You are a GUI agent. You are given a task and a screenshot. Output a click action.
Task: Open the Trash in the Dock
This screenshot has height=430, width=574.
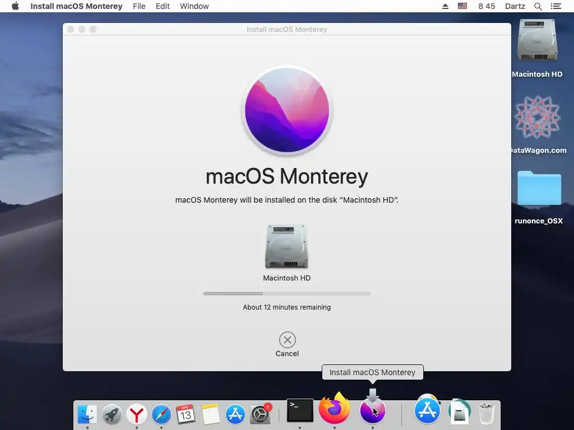click(x=487, y=413)
